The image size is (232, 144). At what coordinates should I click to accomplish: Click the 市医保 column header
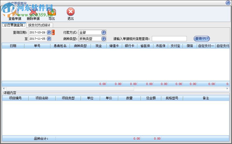pyautogui.click(x=161, y=46)
